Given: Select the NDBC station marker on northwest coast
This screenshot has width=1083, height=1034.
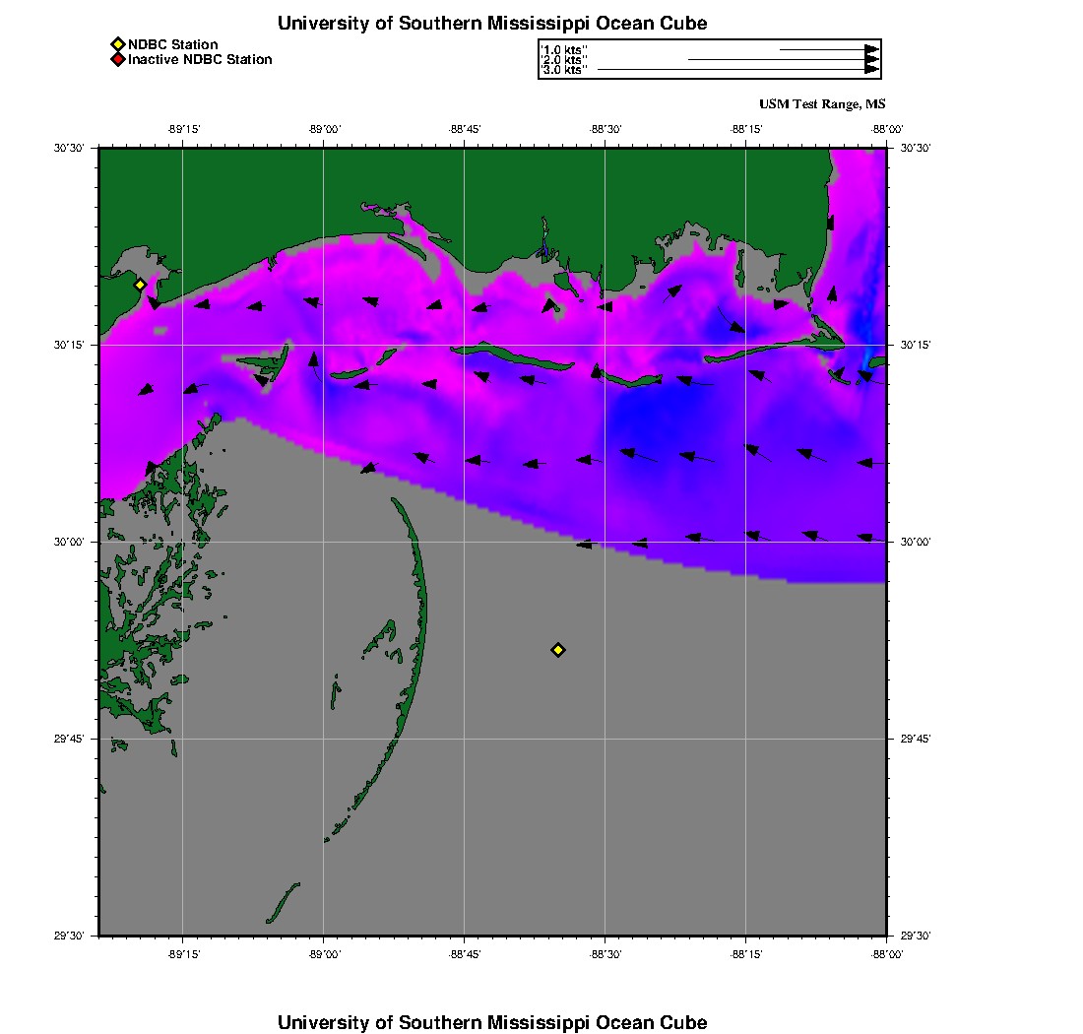Looking at the screenshot, I should 140,285.
